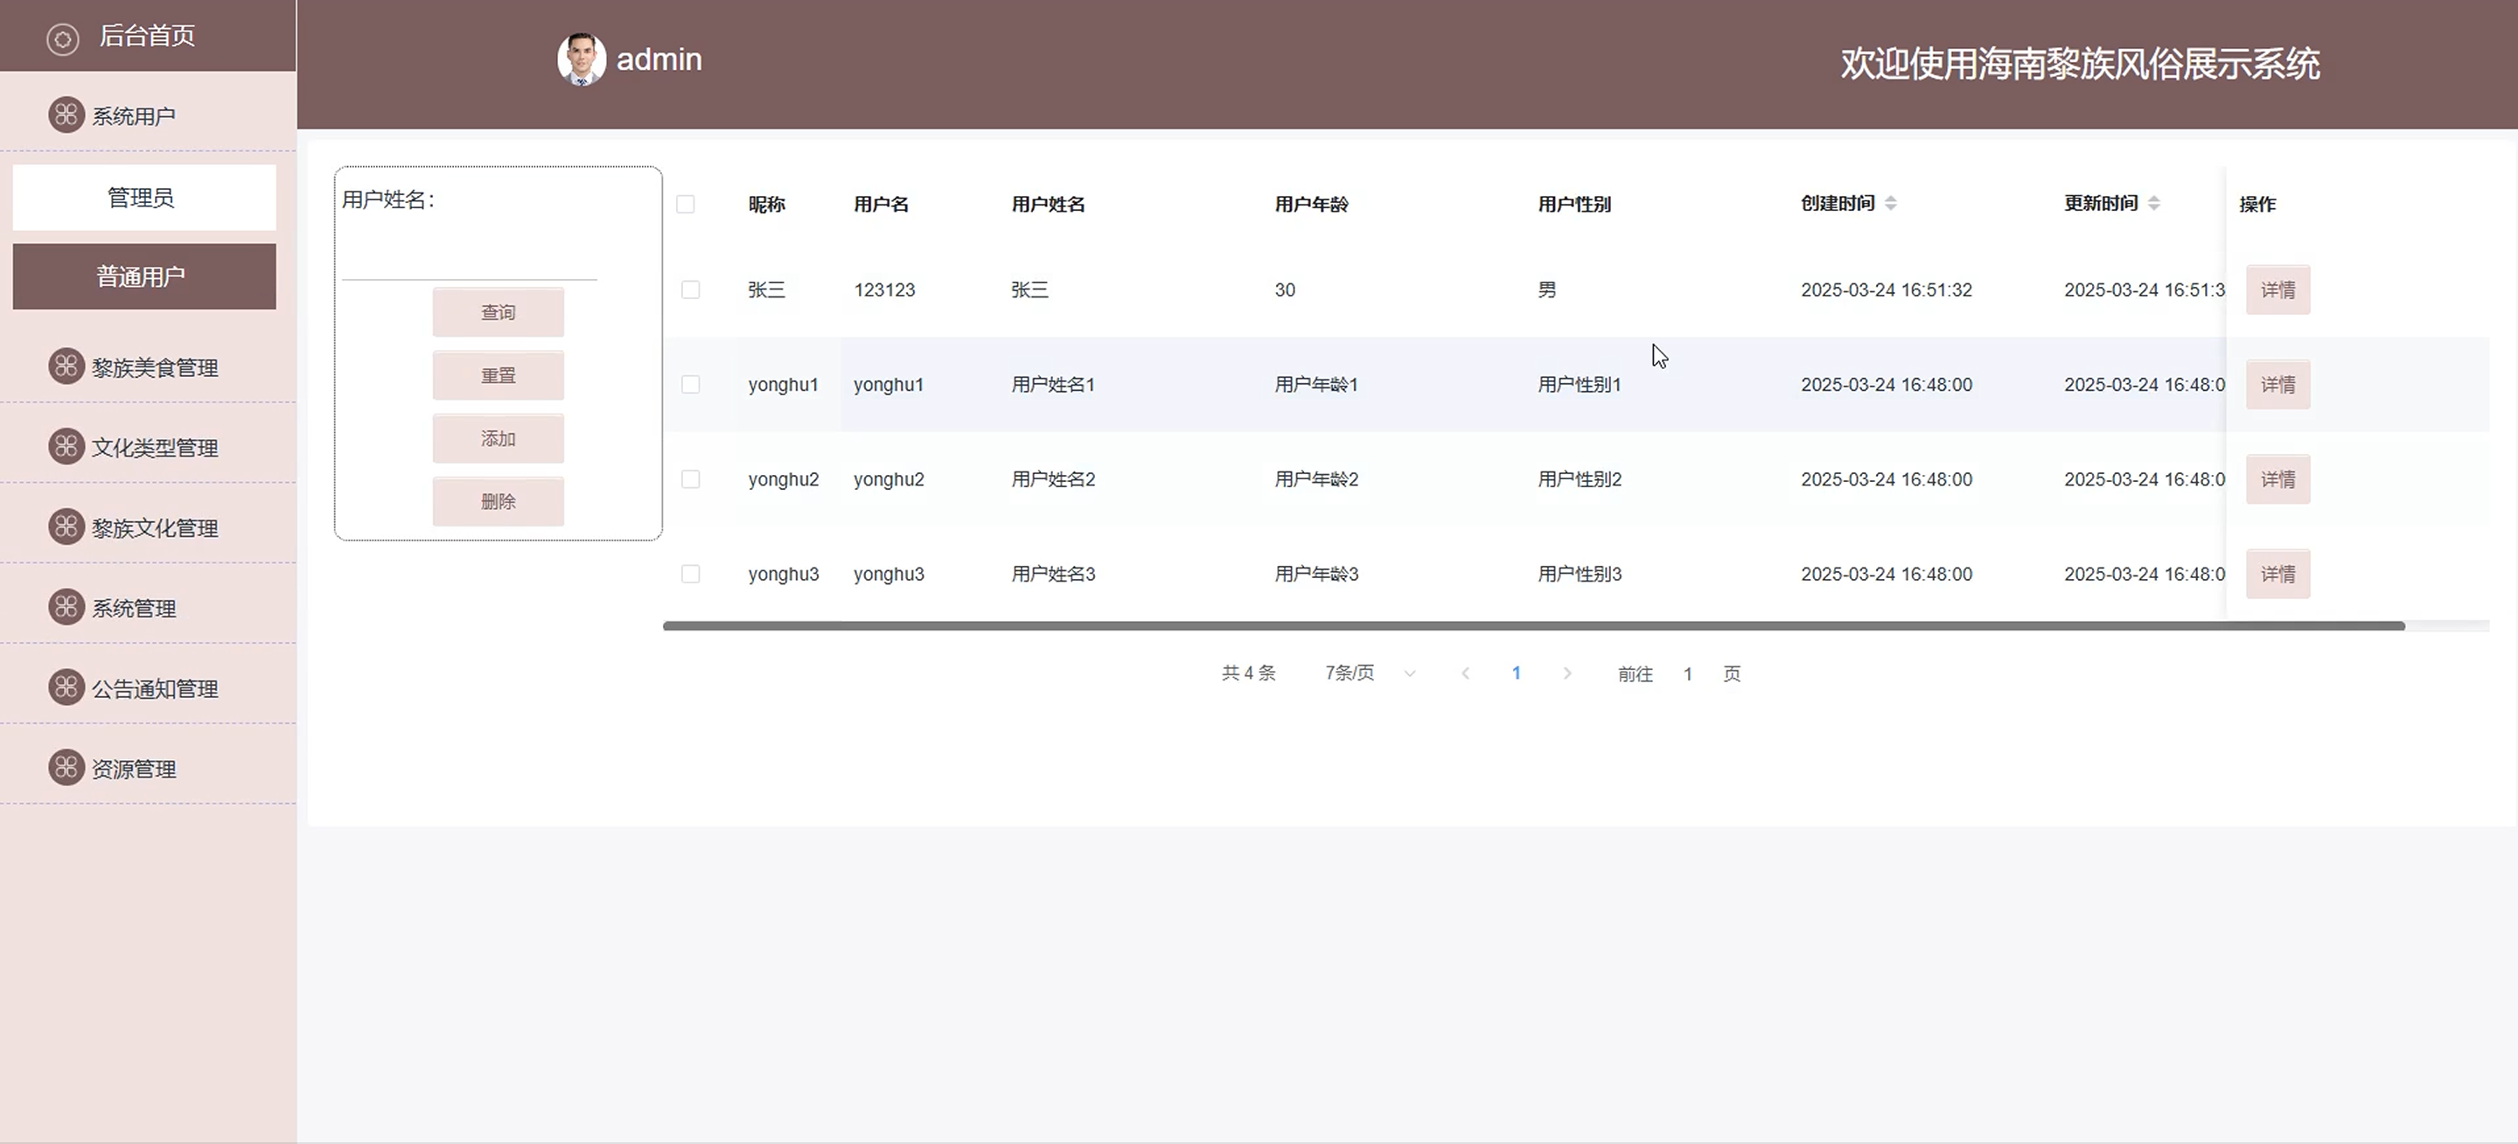The height and width of the screenshot is (1144, 2518).
Task: Sort by 更新时间 using sort arrows
Action: (2153, 204)
